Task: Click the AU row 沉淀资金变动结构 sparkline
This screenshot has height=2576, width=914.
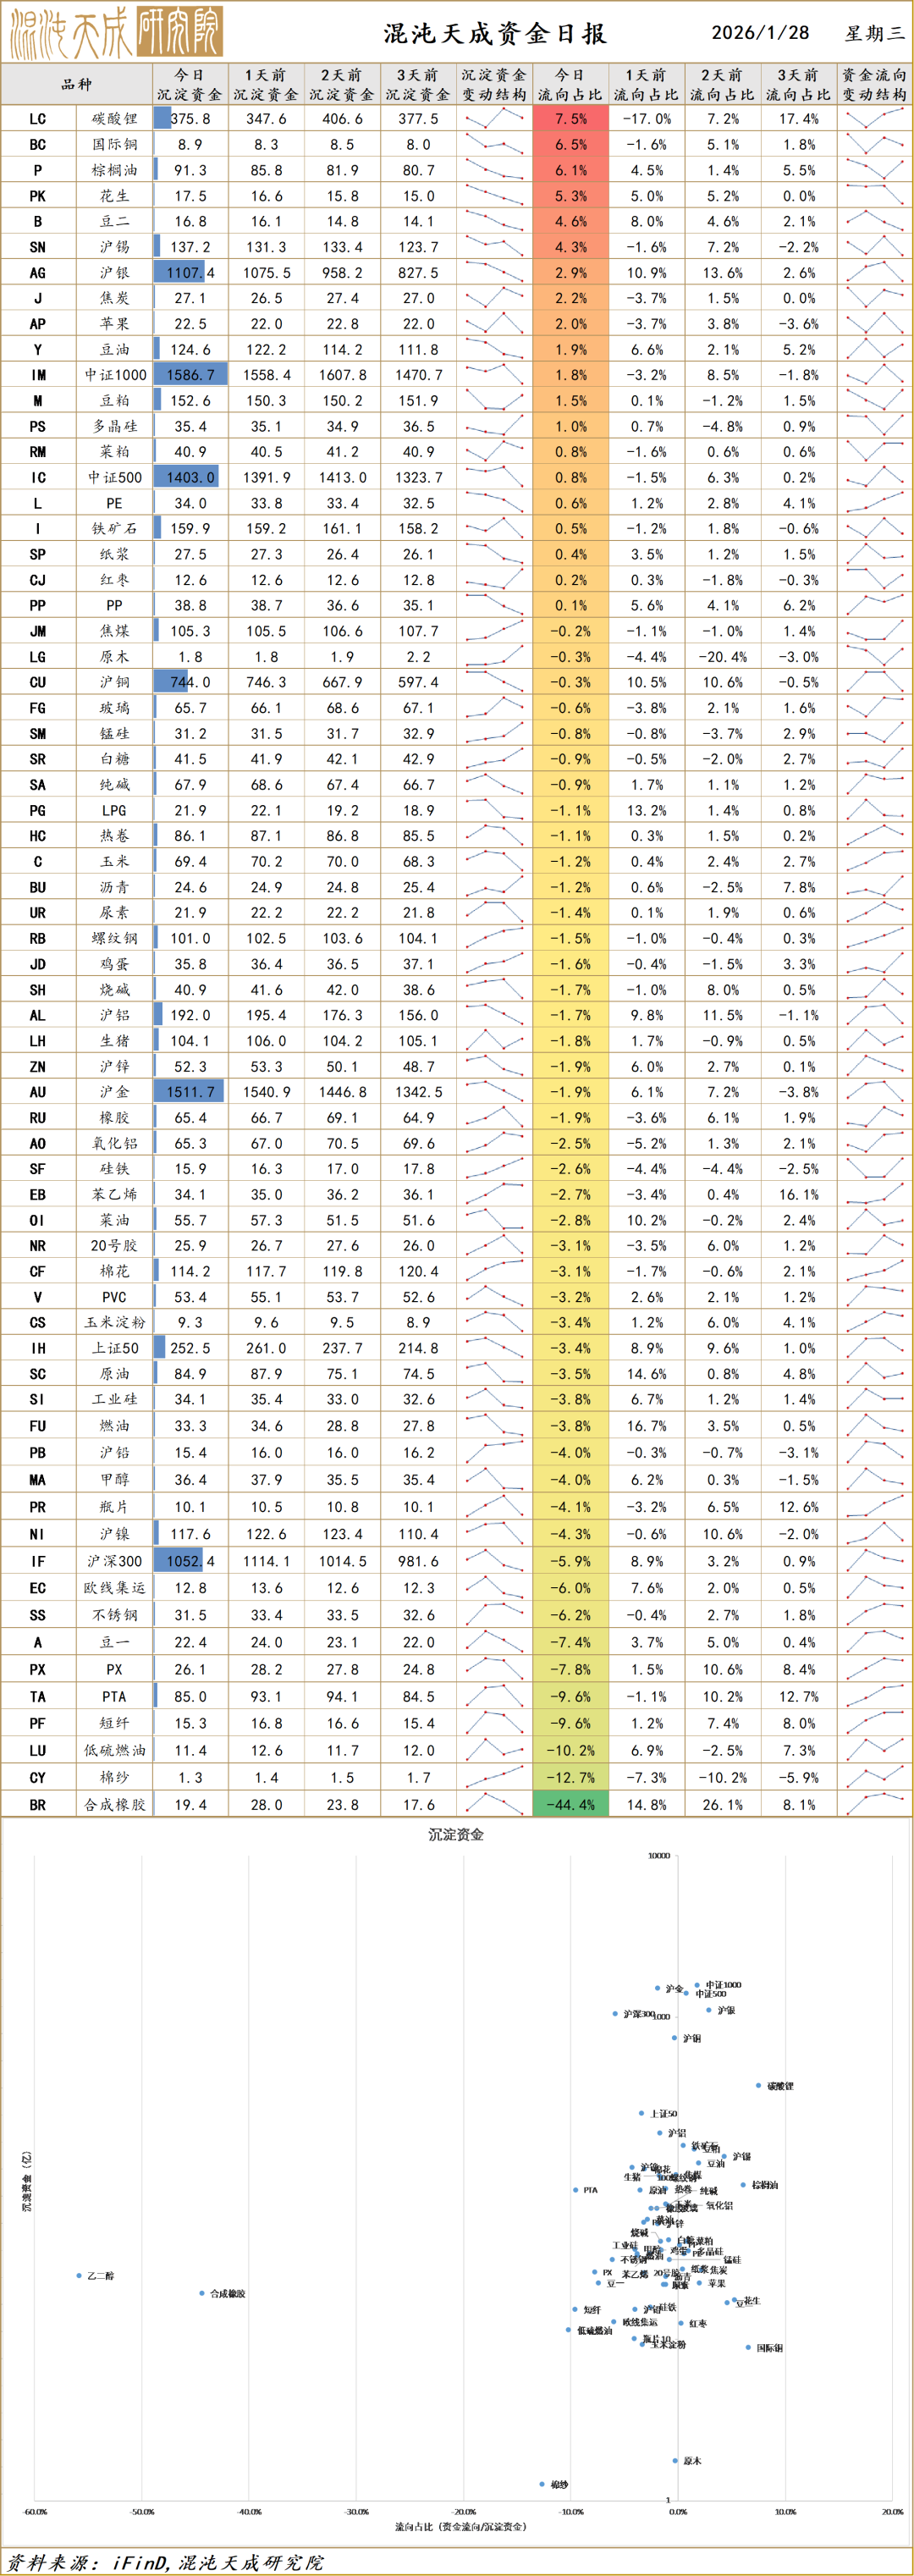Action: (x=494, y=1092)
